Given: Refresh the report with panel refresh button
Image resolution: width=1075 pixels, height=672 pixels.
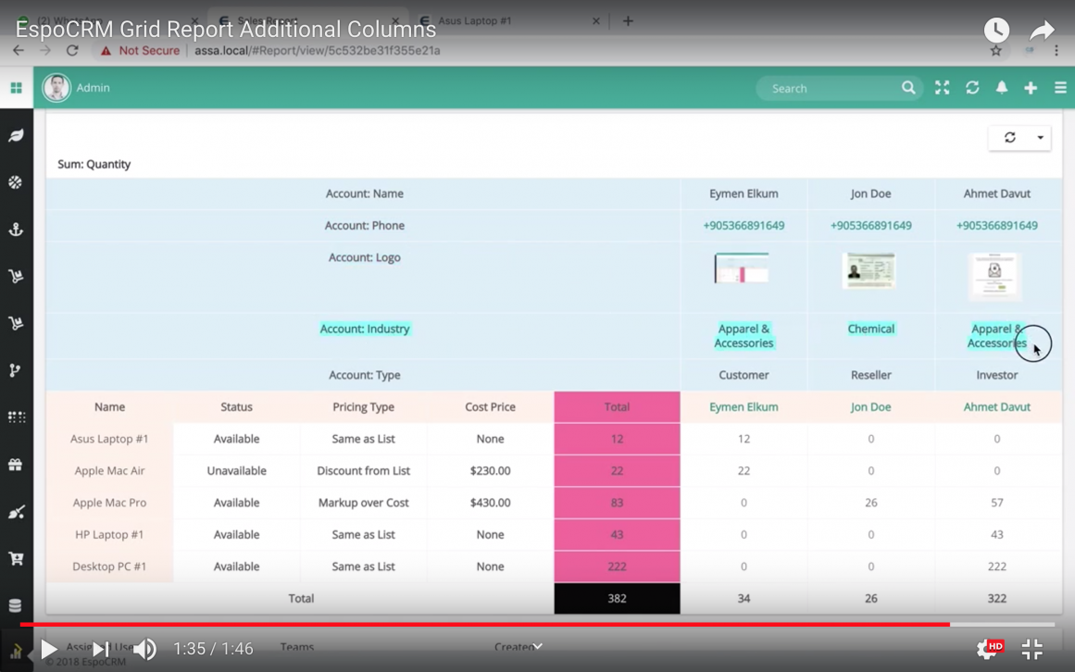Looking at the screenshot, I should [1010, 138].
